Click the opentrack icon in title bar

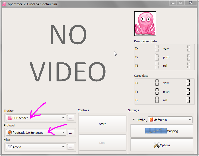coord(4,4)
